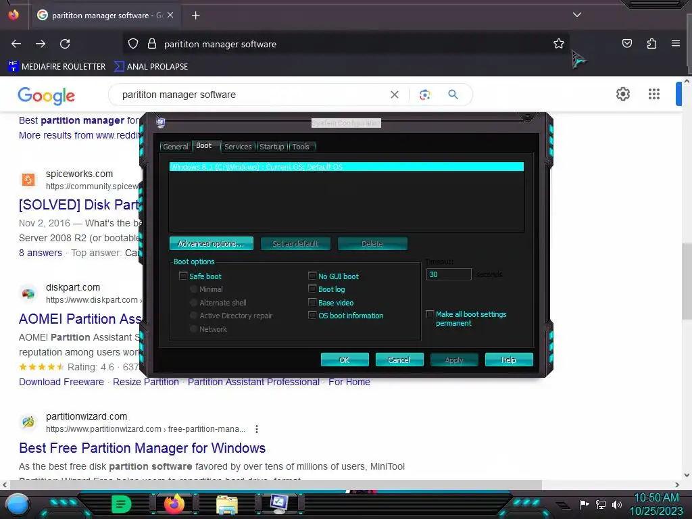The image size is (692, 519).
Task: Search by image with the Google Lens icon
Action: pos(424,95)
